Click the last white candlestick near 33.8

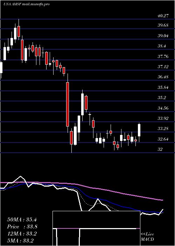[x=139, y=130]
